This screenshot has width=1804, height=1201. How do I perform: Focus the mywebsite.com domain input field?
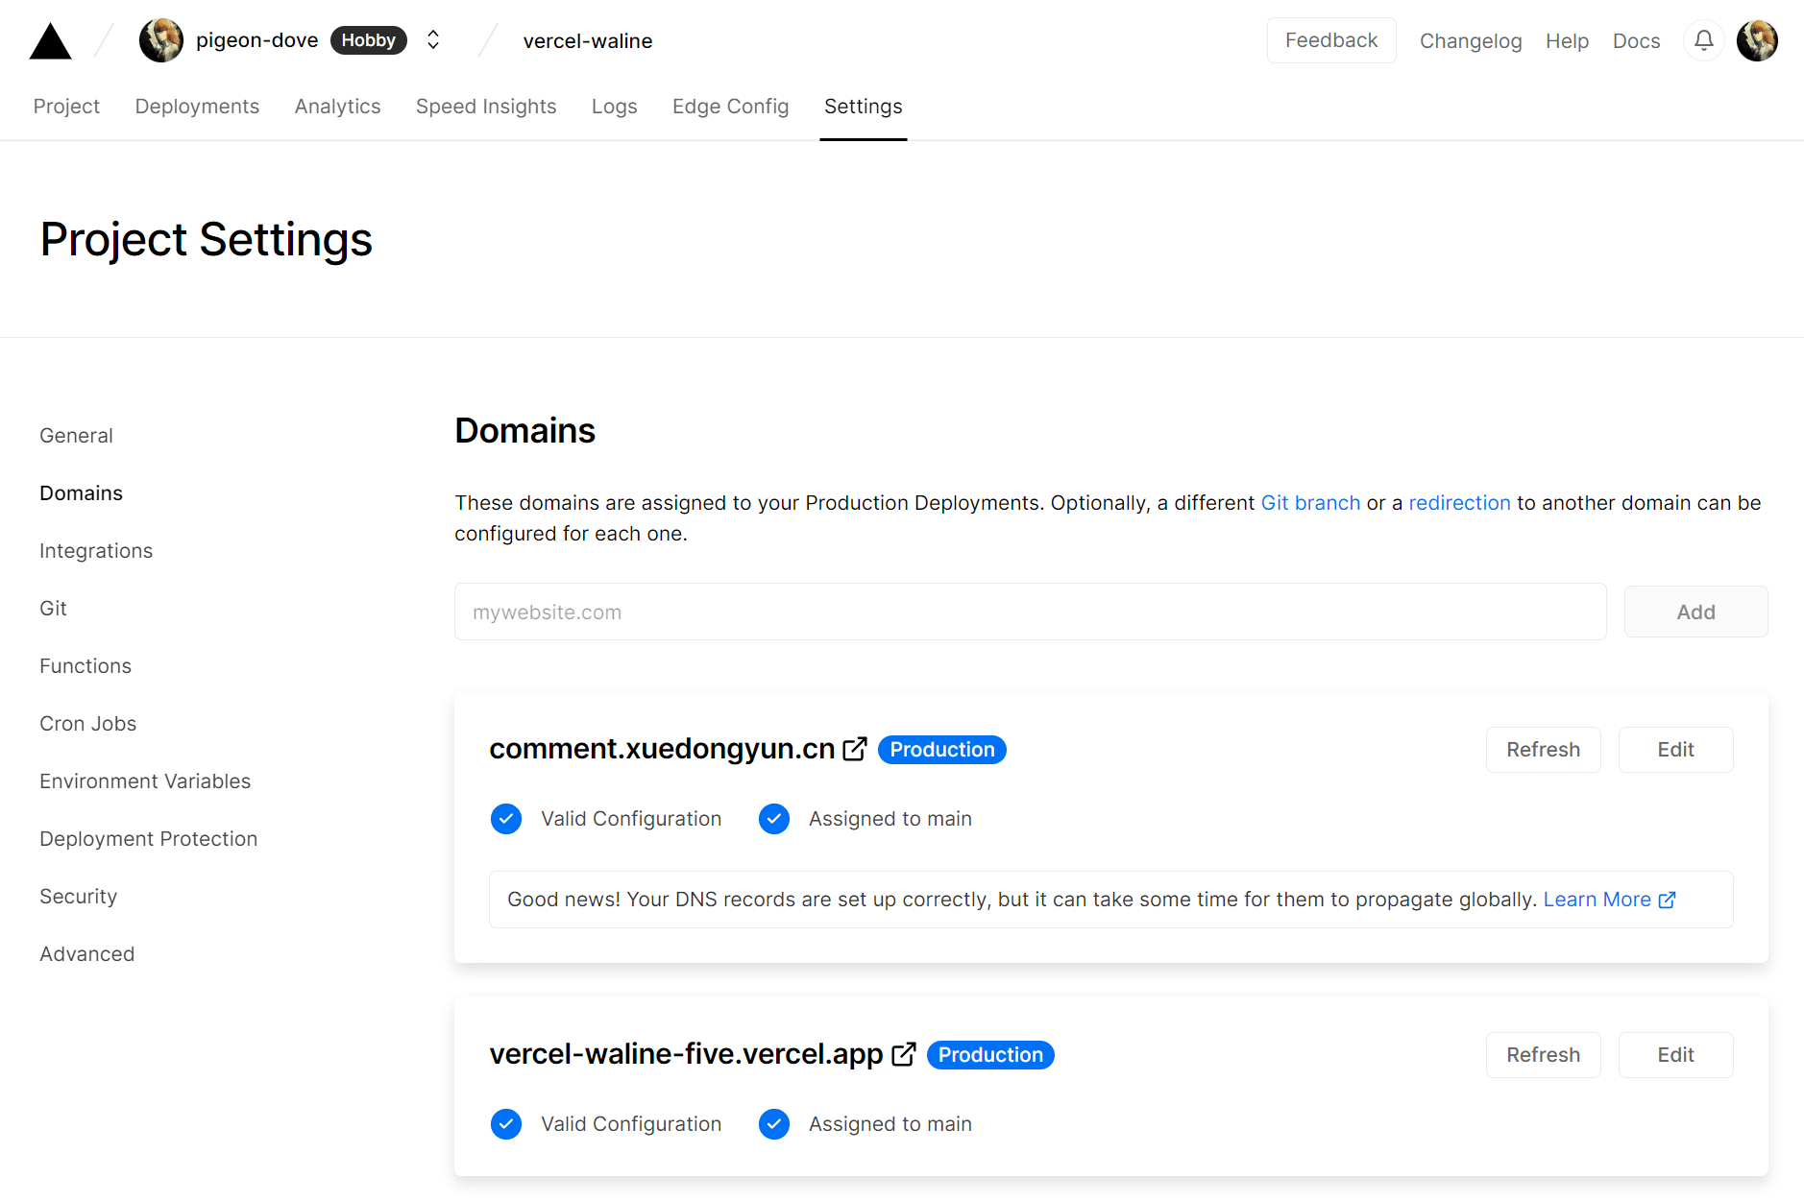(x=1030, y=613)
